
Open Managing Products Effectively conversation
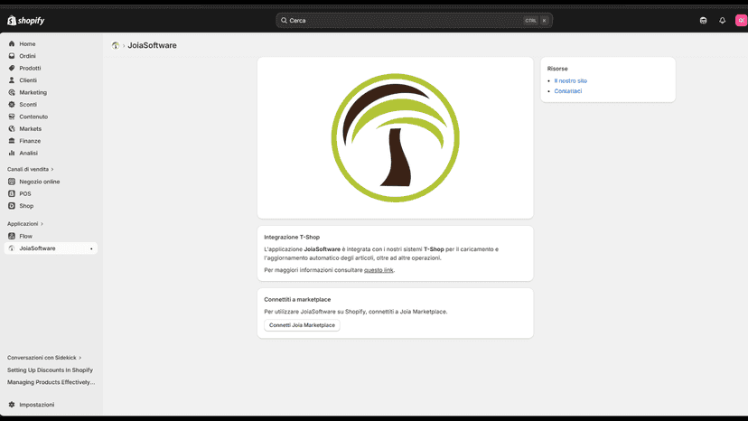[x=51, y=382]
